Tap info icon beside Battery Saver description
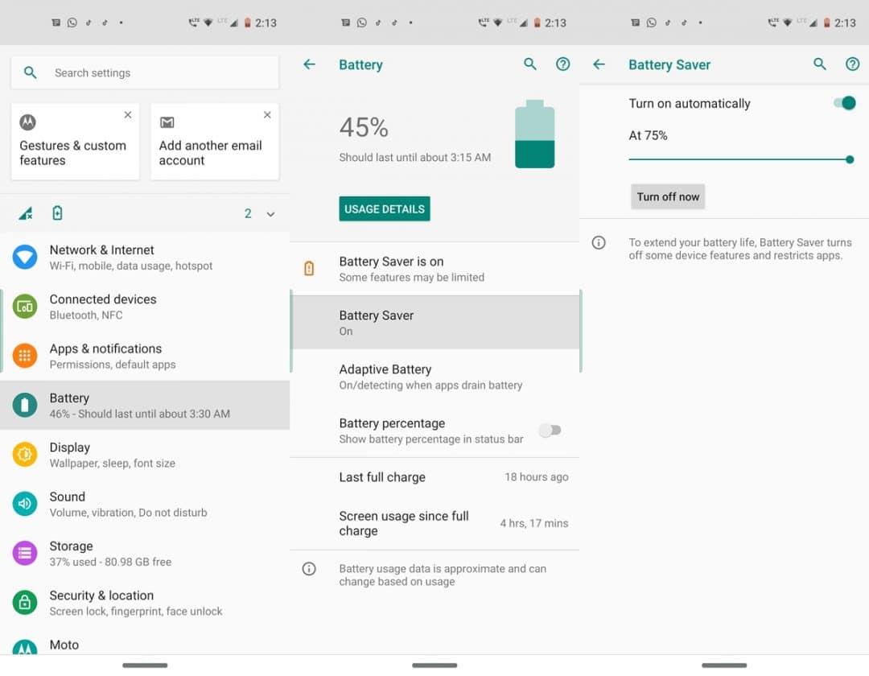 click(x=599, y=243)
